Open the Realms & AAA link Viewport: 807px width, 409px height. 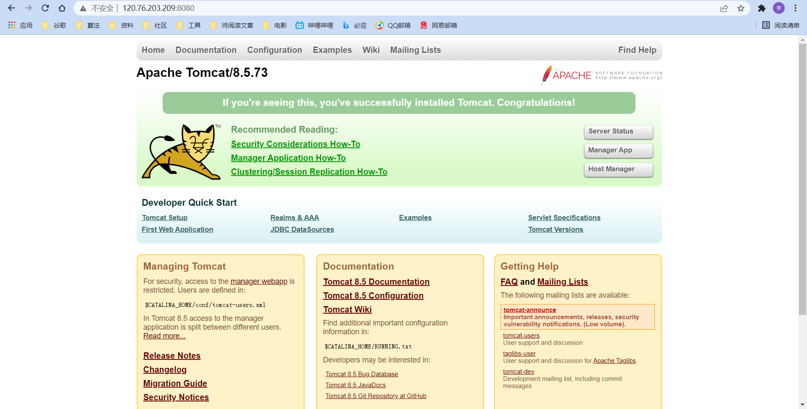point(295,218)
